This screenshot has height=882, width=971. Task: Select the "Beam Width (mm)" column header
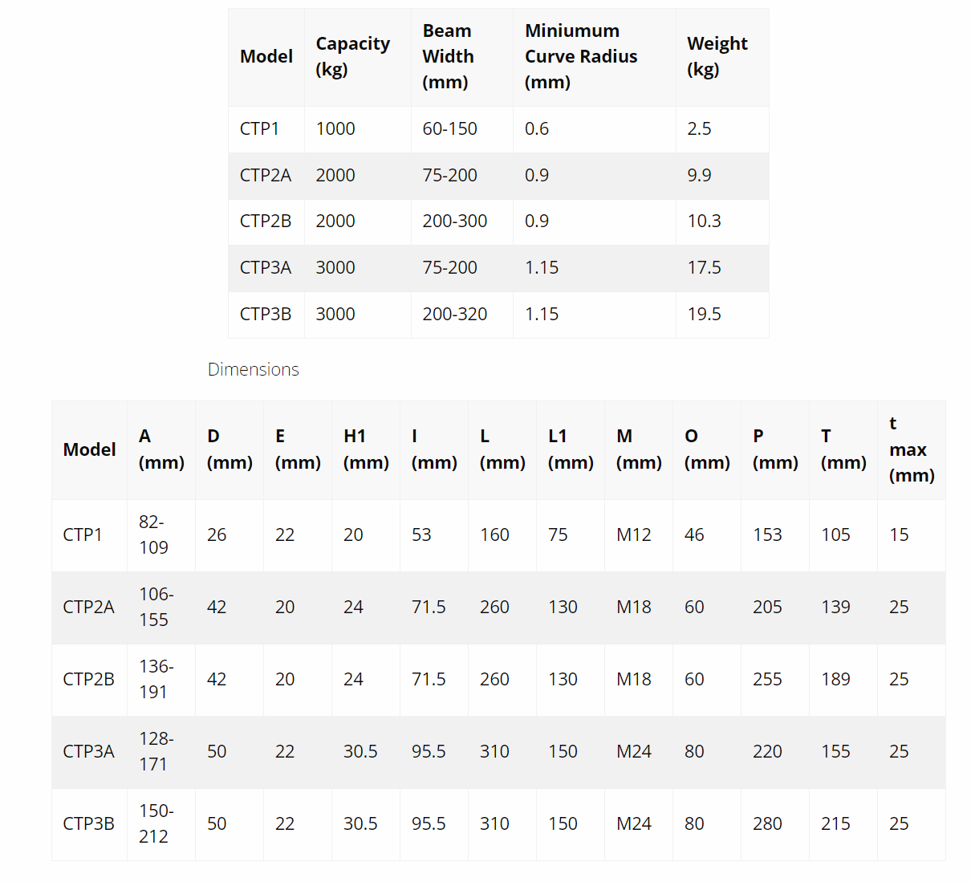tap(448, 56)
